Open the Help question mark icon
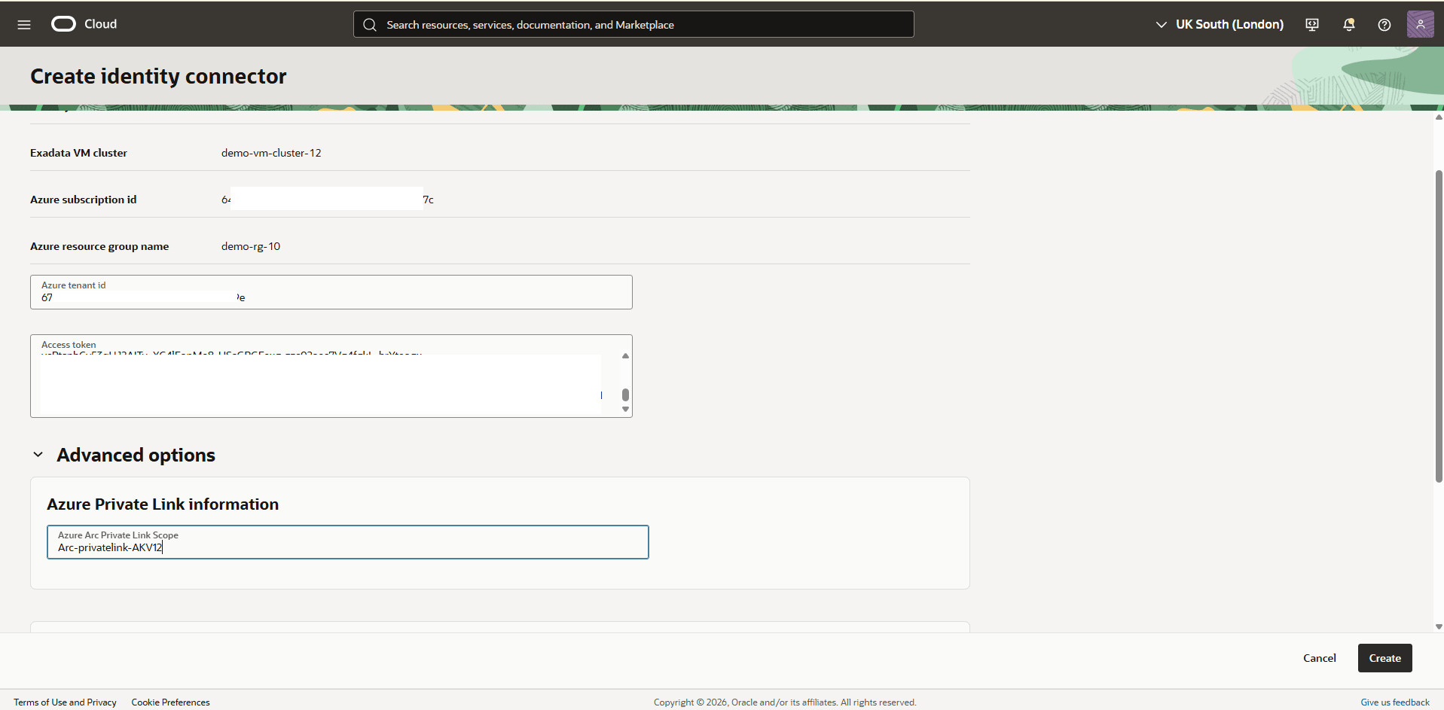 tap(1384, 24)
